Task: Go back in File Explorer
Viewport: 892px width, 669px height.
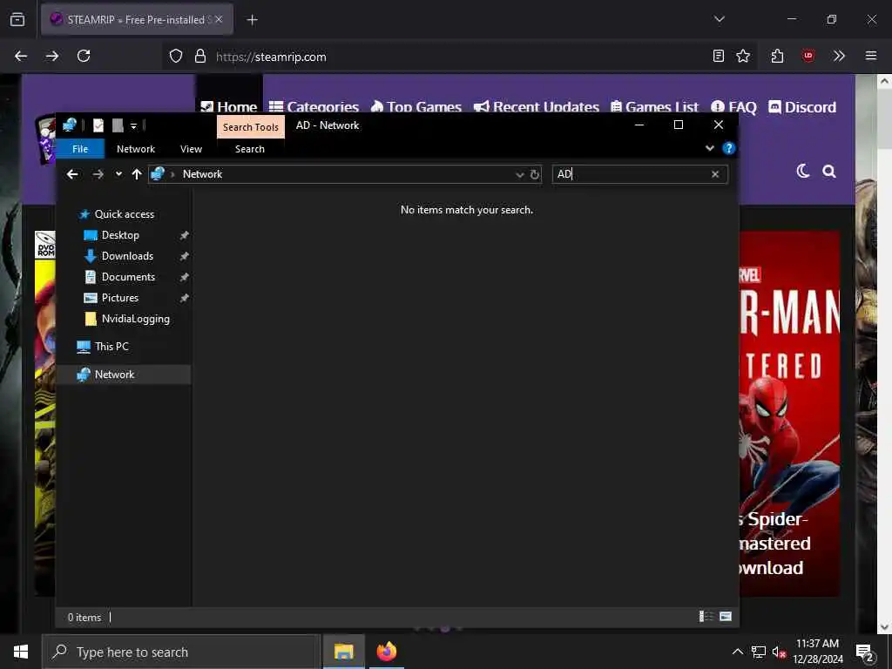Action: pos(72,174)
